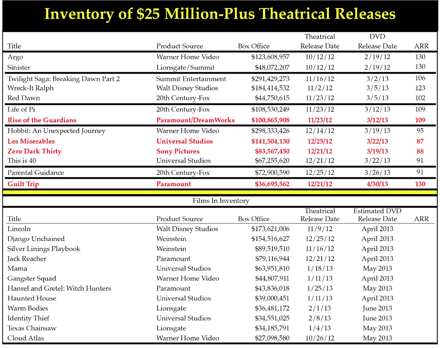Screen dimensions: 440x348
Task: Select the 'Red Dawn' title cell
Action: pyautogui.click(x=24, y=98)
